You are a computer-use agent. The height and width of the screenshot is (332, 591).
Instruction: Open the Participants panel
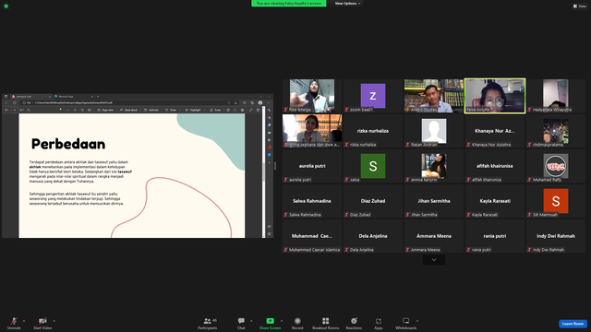pos(207,323)
